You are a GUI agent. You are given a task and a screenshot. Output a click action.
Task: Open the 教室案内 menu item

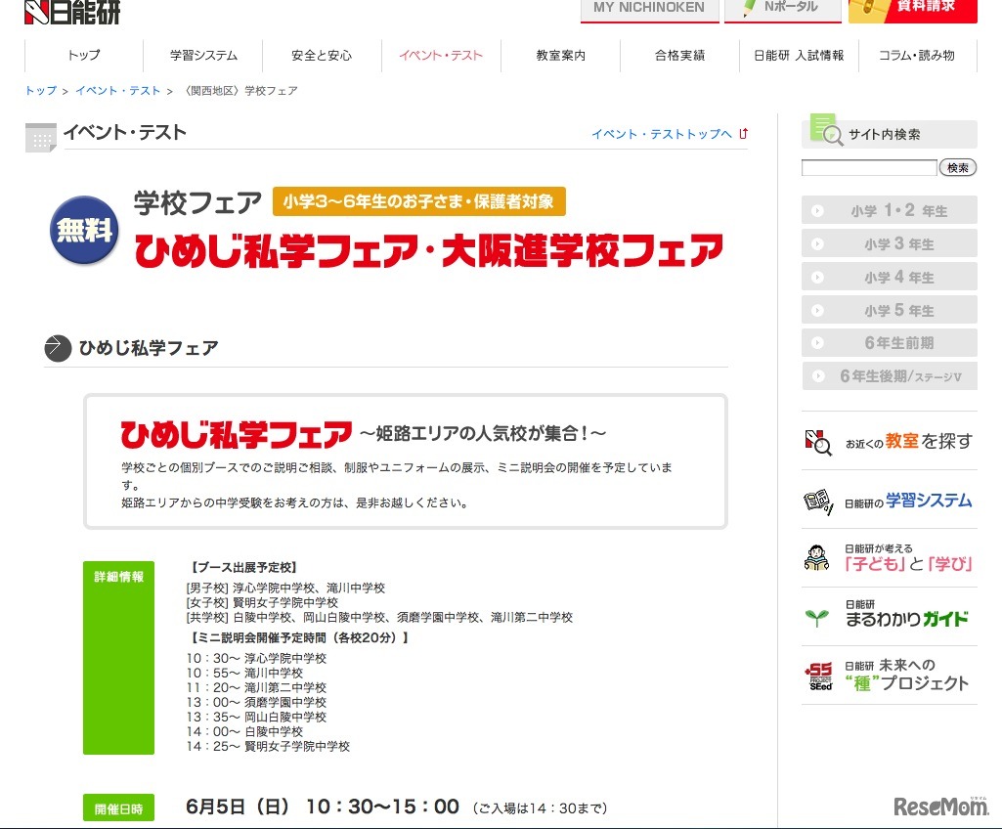coord(559,56)
